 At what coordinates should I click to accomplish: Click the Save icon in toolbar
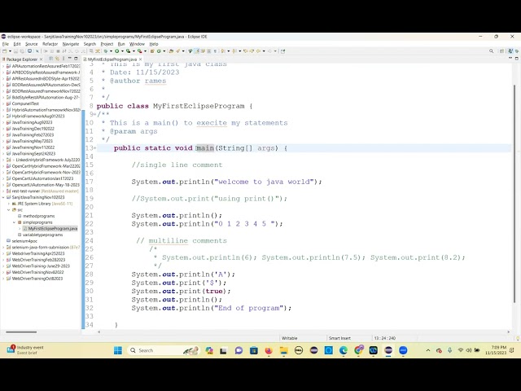click(x=16, y=51)
